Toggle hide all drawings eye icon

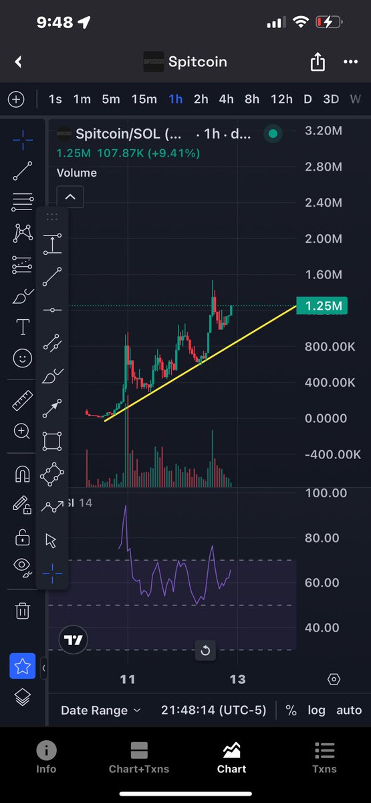[x=23, y=567]
